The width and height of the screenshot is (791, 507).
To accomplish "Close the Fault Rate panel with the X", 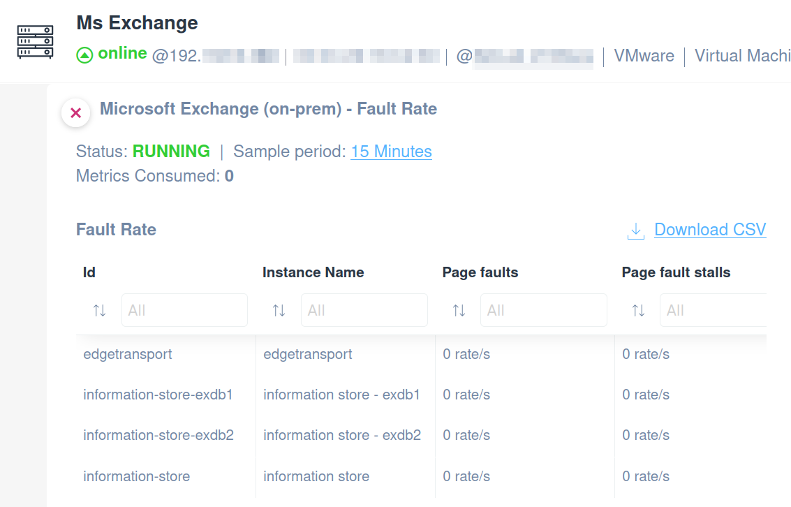I will pyautogui.click(x=75, y=112).
